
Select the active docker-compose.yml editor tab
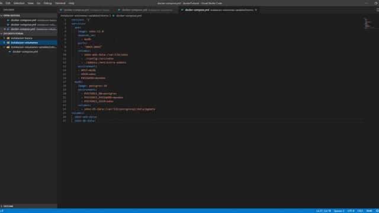219,10
